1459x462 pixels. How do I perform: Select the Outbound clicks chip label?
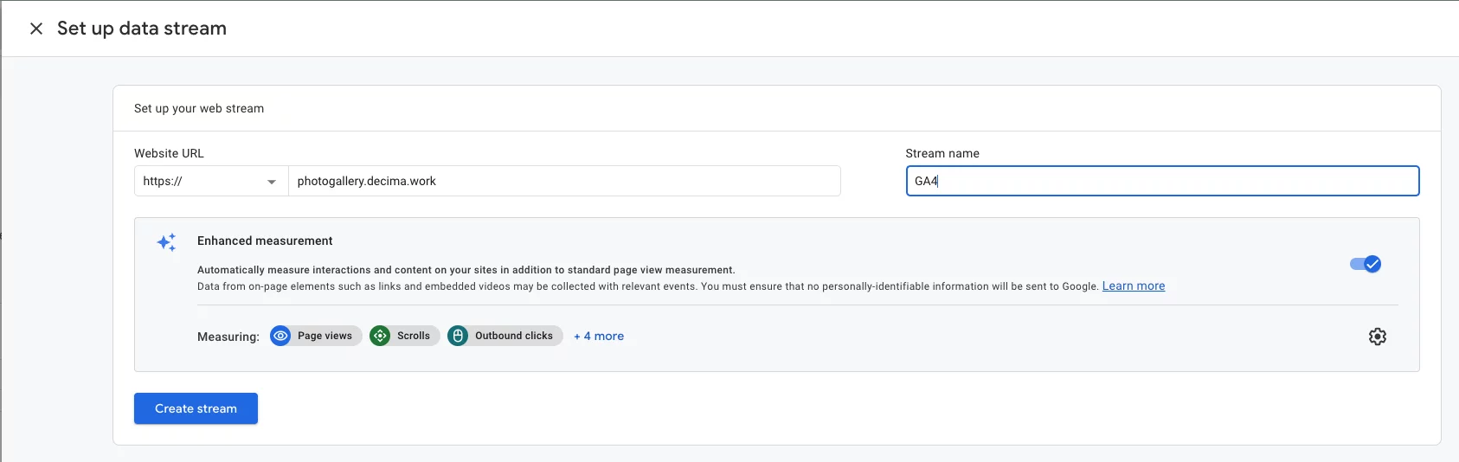[513, 336]
